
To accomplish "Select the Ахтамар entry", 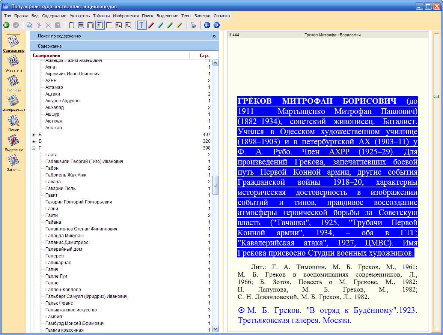I will [54, 87].
